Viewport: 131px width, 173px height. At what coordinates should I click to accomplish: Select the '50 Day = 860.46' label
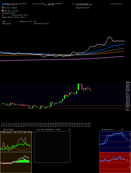[10, 8]
